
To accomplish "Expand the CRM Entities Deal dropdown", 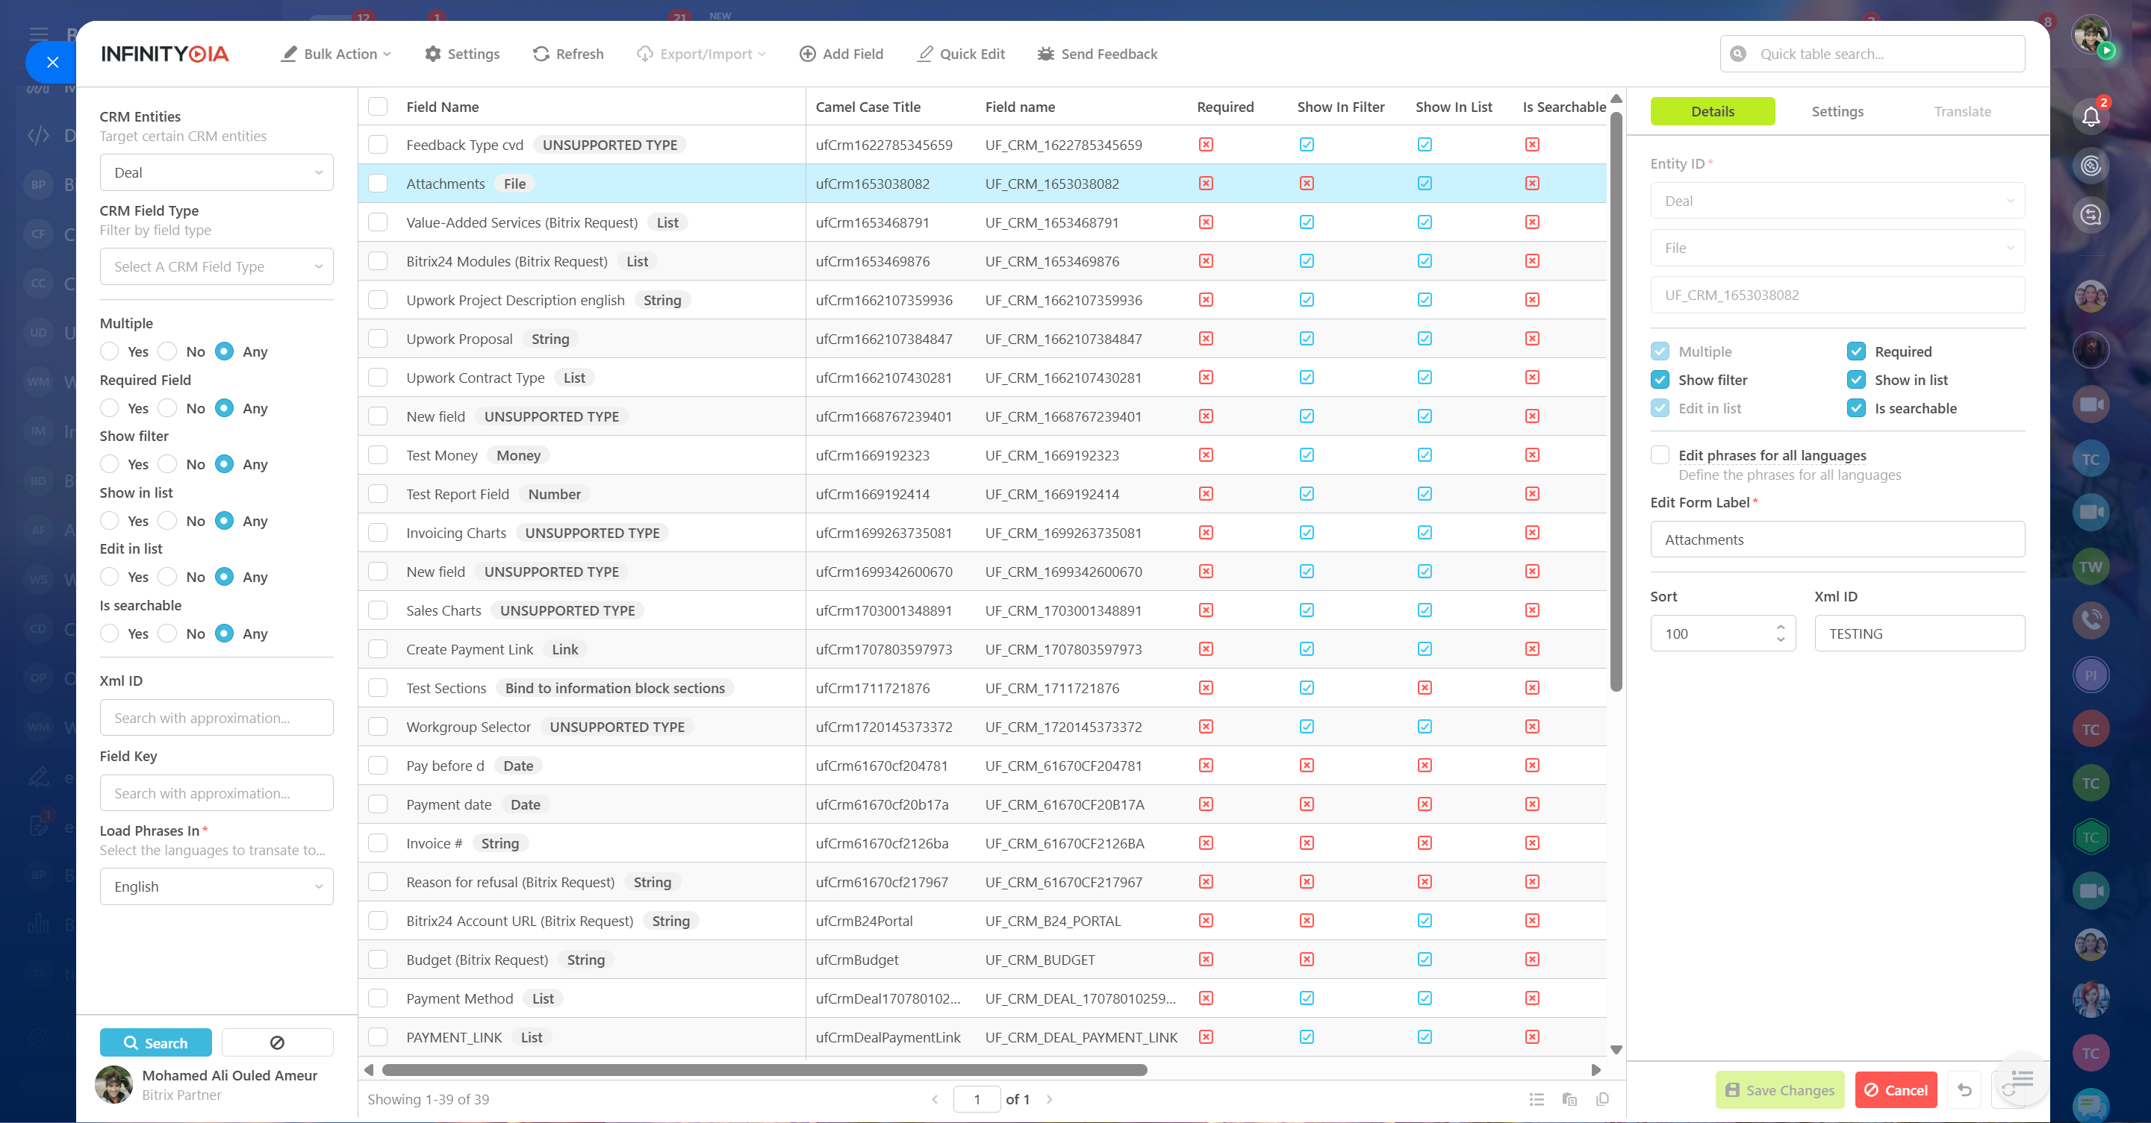I will click(x=217, y=172).
